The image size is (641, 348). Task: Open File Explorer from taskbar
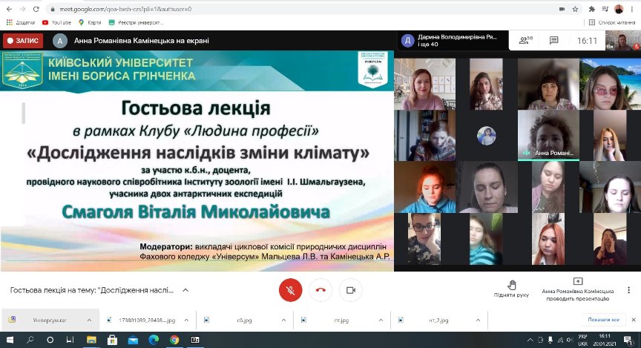click(x=91, y=340)
